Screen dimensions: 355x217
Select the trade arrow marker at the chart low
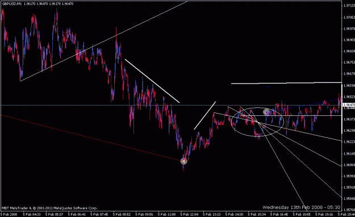pos(183,161)
